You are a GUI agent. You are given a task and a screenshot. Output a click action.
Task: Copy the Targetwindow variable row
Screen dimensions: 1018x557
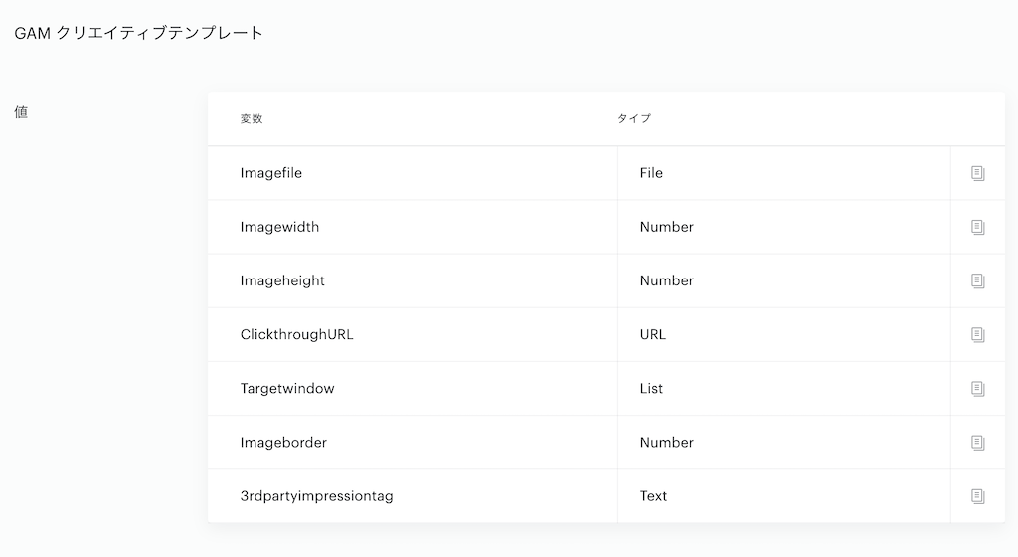click(978, 389)
